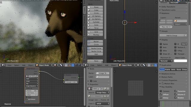Open viewport shading selector in right viewport
Viewport: 191px width, 107px height.
coord(139,65)
